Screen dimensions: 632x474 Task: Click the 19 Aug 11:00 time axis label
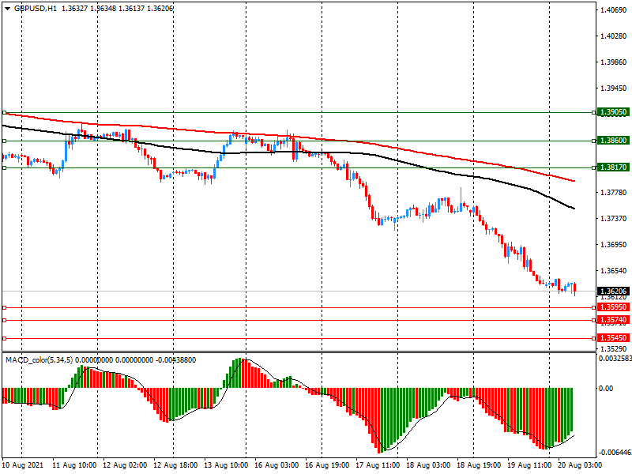pyautogui.click(x=529, y=465)
